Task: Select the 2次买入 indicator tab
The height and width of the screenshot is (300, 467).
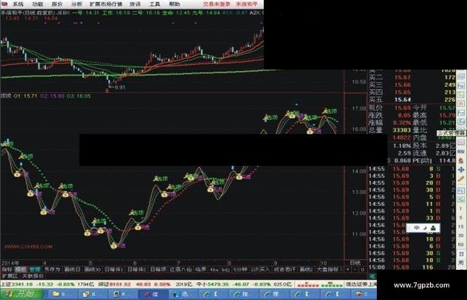Action: point(260,270)
